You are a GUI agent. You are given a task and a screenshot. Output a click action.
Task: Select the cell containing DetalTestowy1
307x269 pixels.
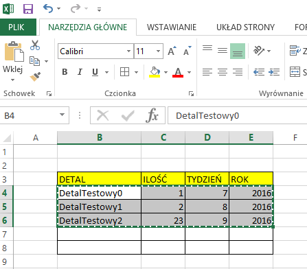[99, 207]
